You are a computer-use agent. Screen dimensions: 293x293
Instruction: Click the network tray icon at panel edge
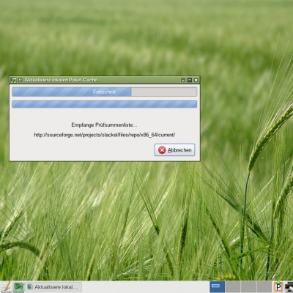click(x=289, y=286)
